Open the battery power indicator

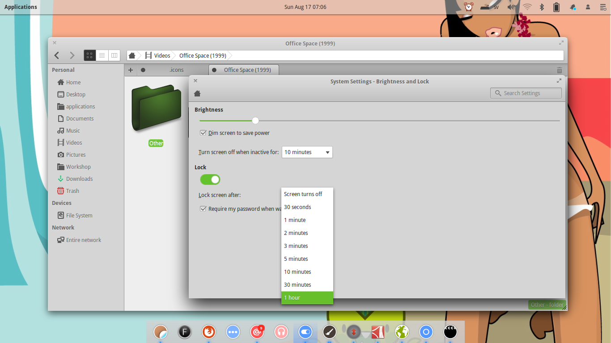coord(556,7)
